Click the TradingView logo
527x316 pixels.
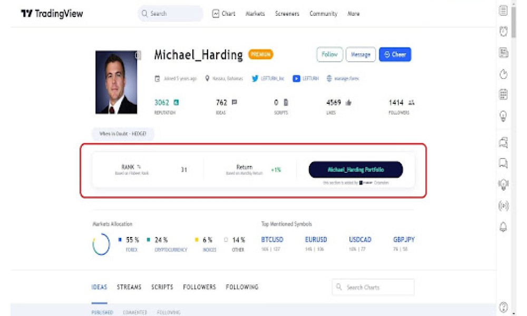(x=52, y=14)
